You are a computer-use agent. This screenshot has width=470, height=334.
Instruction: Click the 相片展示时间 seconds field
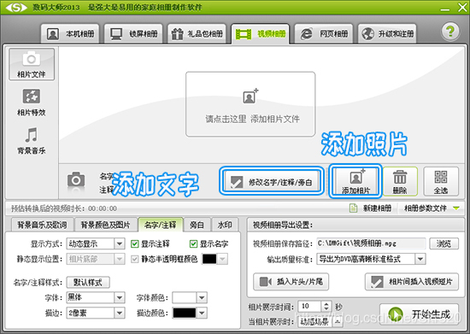pos(309,307)
